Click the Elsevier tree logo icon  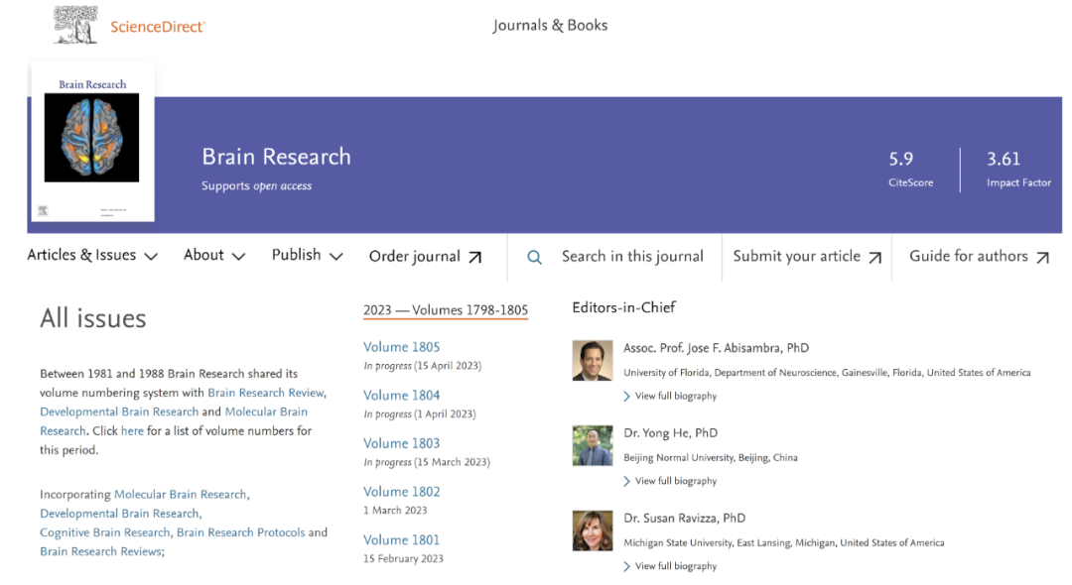75,25
